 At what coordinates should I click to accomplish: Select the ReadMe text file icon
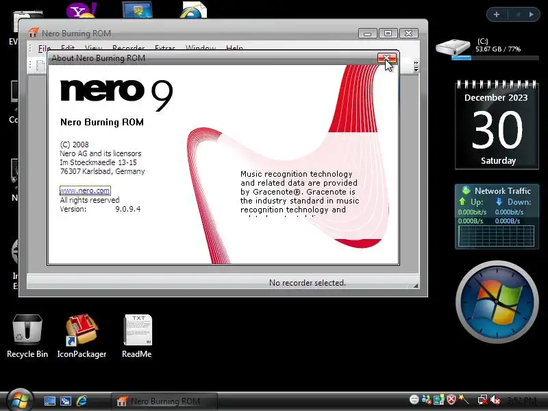(137, 336)
